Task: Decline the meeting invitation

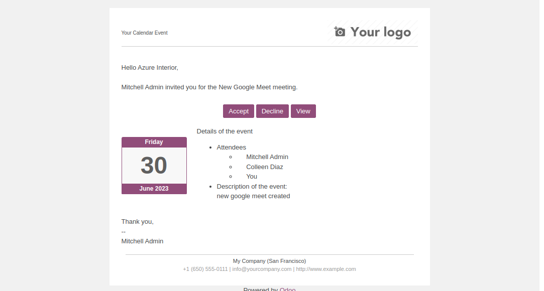Action: 272,111
